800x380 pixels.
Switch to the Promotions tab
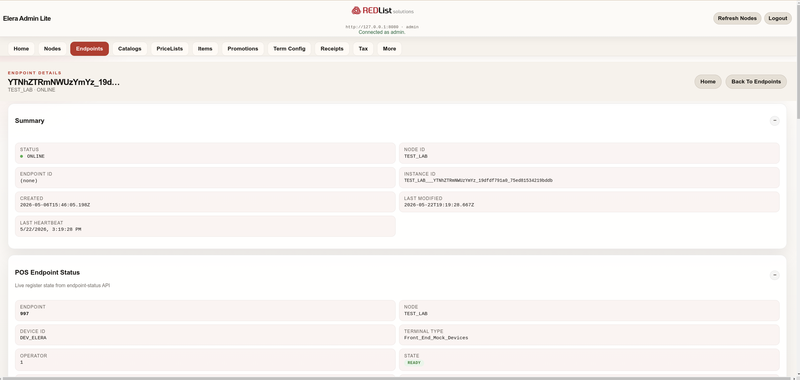(x=243, y=49)
